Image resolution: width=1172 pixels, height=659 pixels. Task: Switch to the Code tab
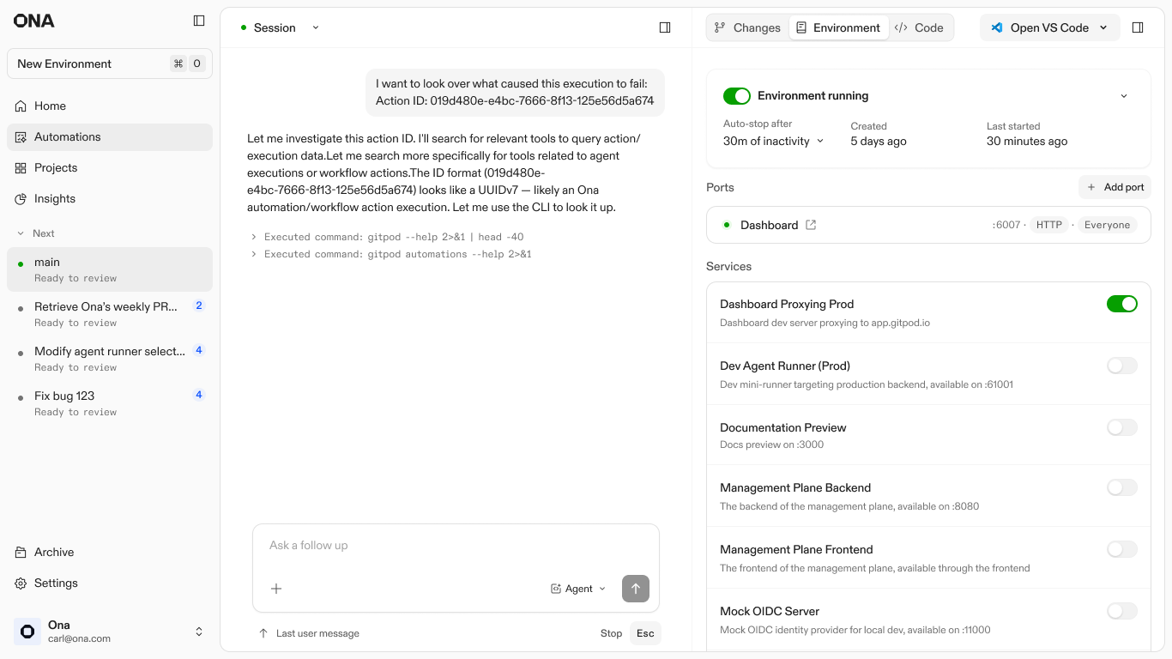click(919, 27)
